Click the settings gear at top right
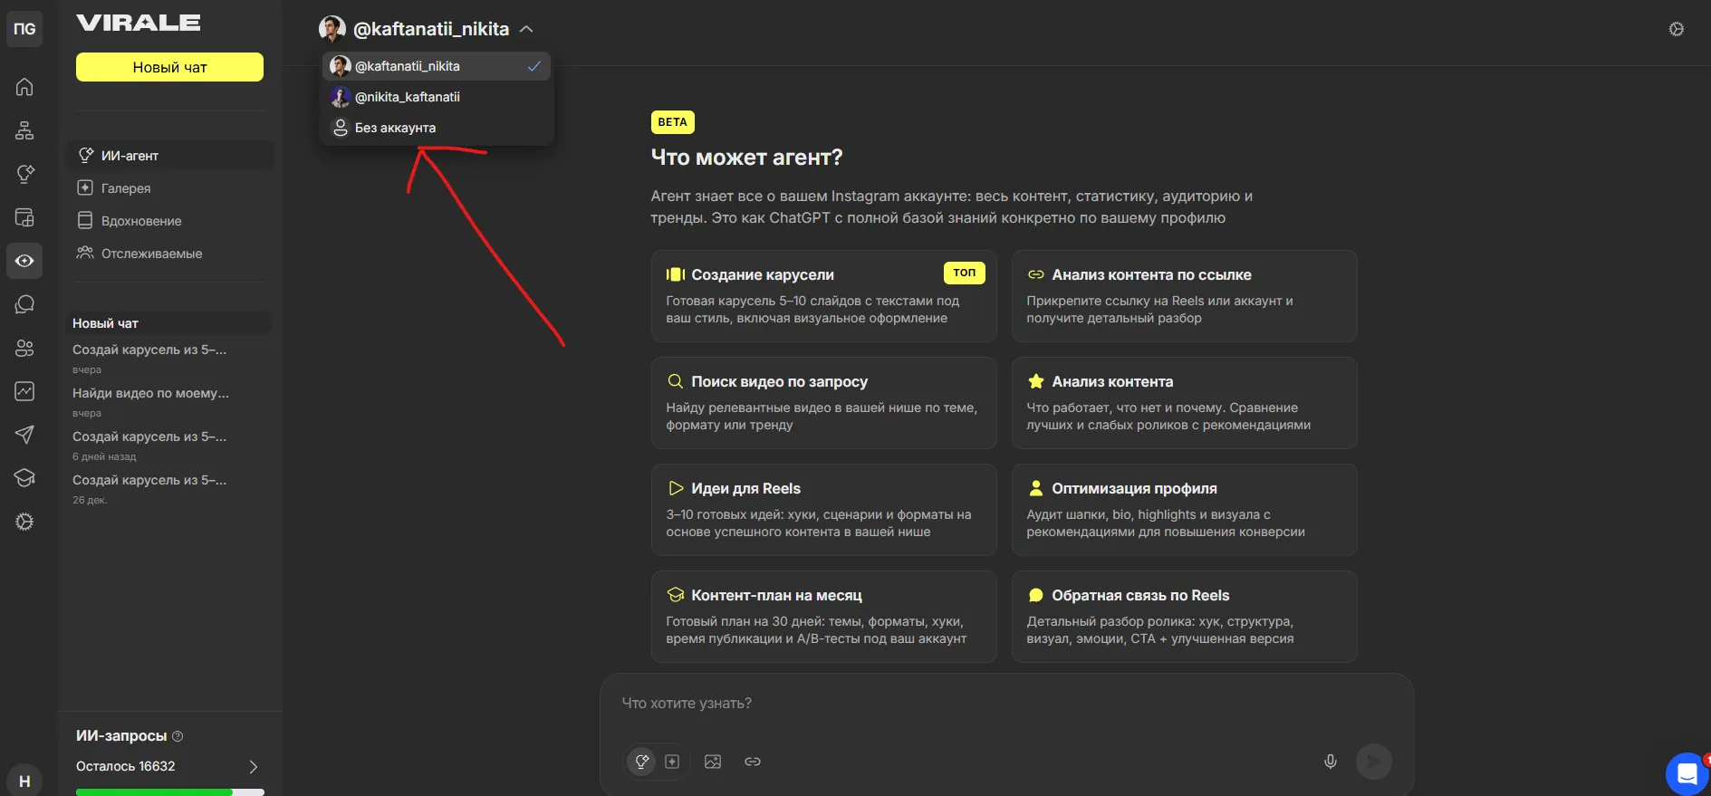1711x796 pixels. 1677,29
